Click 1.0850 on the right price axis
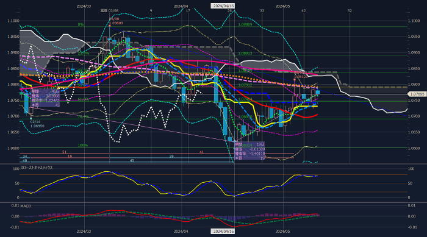The height and width of the screenshot is (237, 427). coord(414,69)
